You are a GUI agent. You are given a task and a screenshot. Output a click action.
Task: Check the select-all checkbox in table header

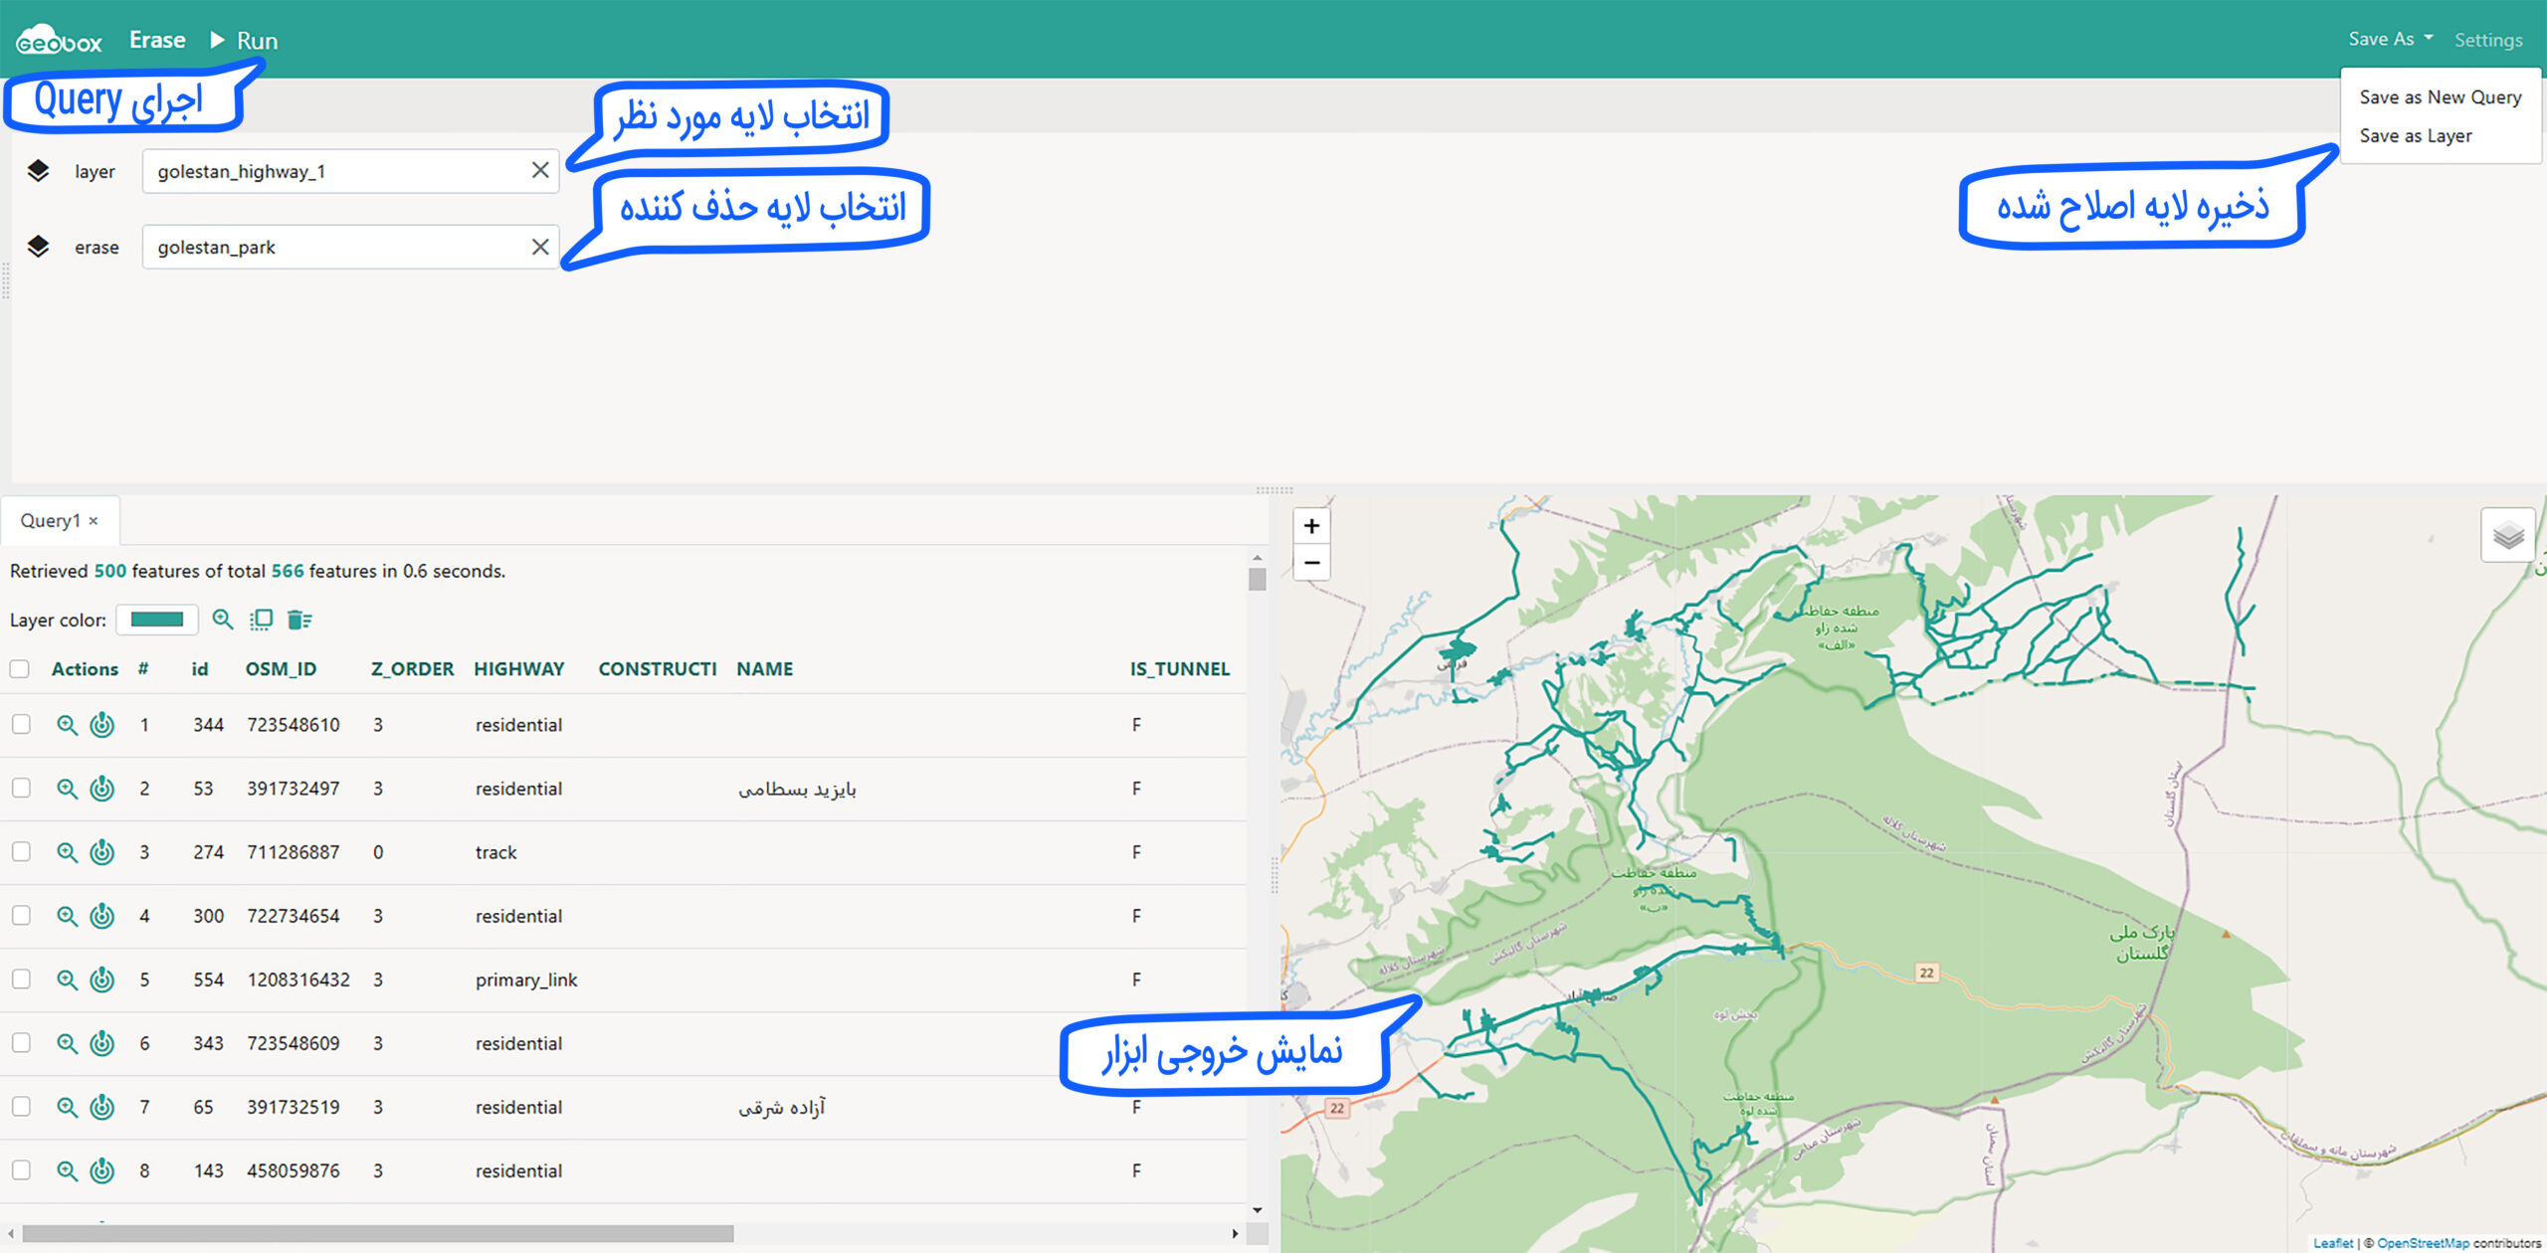[x=20, y=669]
